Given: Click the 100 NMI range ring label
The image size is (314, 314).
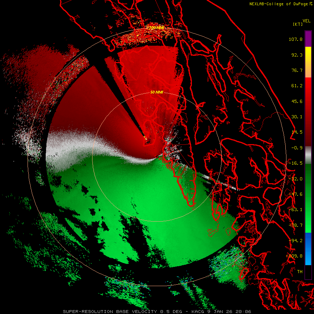Looking at the screenshot, I should pyautogui.click(x=157, y=28).
